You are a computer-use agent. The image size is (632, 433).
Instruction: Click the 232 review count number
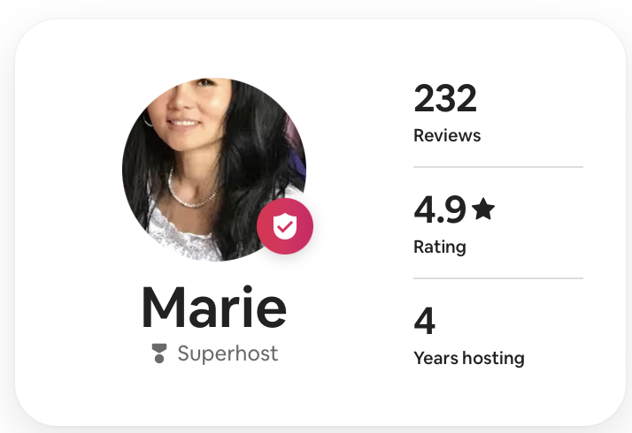(445, 98)
